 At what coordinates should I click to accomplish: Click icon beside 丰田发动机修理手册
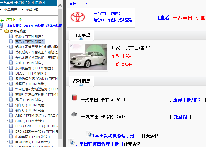[90, 134]
